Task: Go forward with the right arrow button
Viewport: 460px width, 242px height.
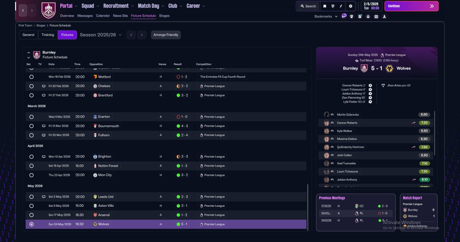Action: (32, 10)
